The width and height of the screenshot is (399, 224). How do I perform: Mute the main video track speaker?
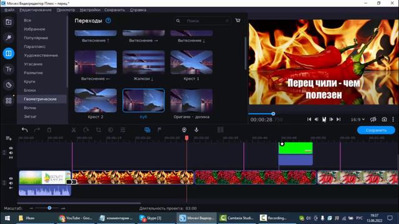(x=11, y=183)
